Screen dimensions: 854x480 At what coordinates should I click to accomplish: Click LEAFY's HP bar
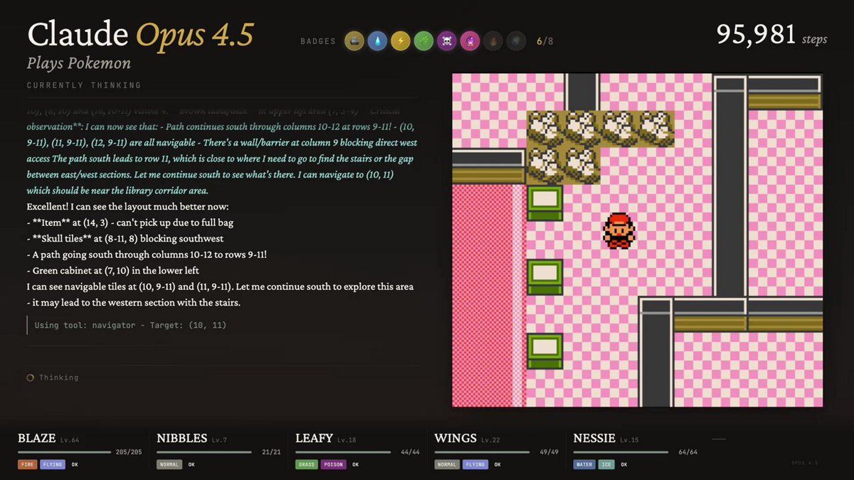click(x=343, y=452)
